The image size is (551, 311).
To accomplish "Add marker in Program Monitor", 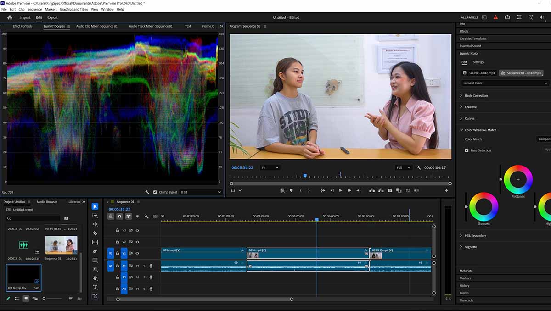I will 291,190.
